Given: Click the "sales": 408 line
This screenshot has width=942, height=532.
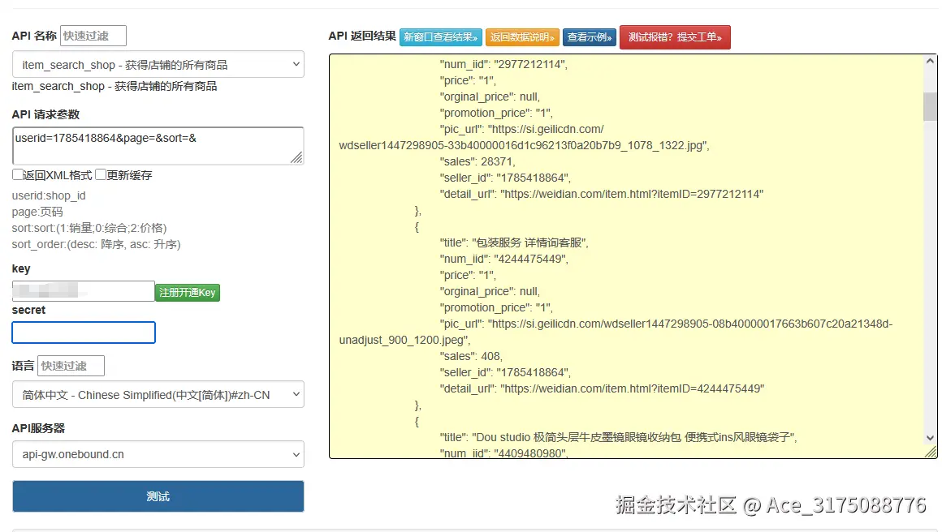Looking at the screenshot, I should point(471,356).
